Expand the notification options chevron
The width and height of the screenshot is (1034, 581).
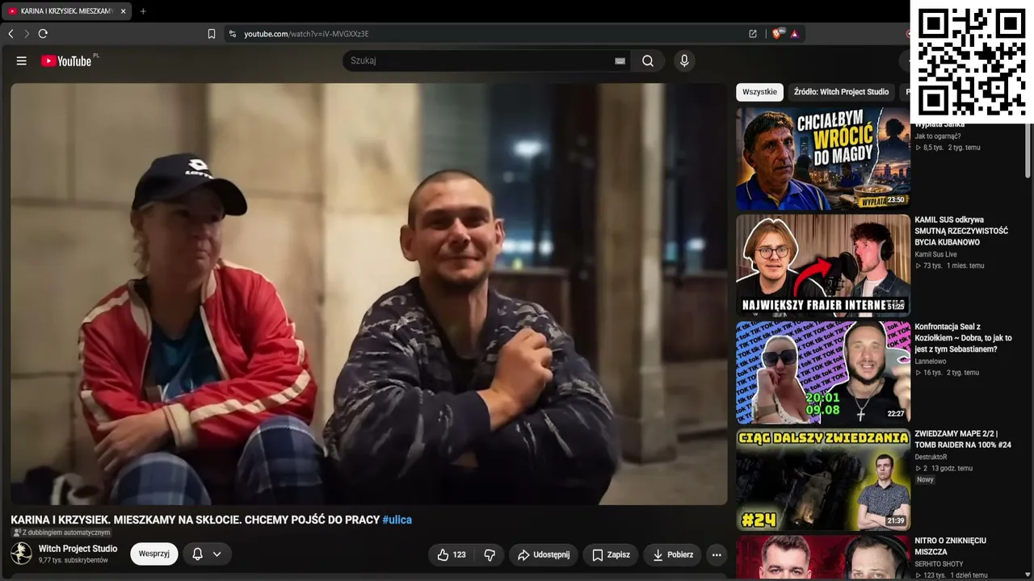coord(217,554)
